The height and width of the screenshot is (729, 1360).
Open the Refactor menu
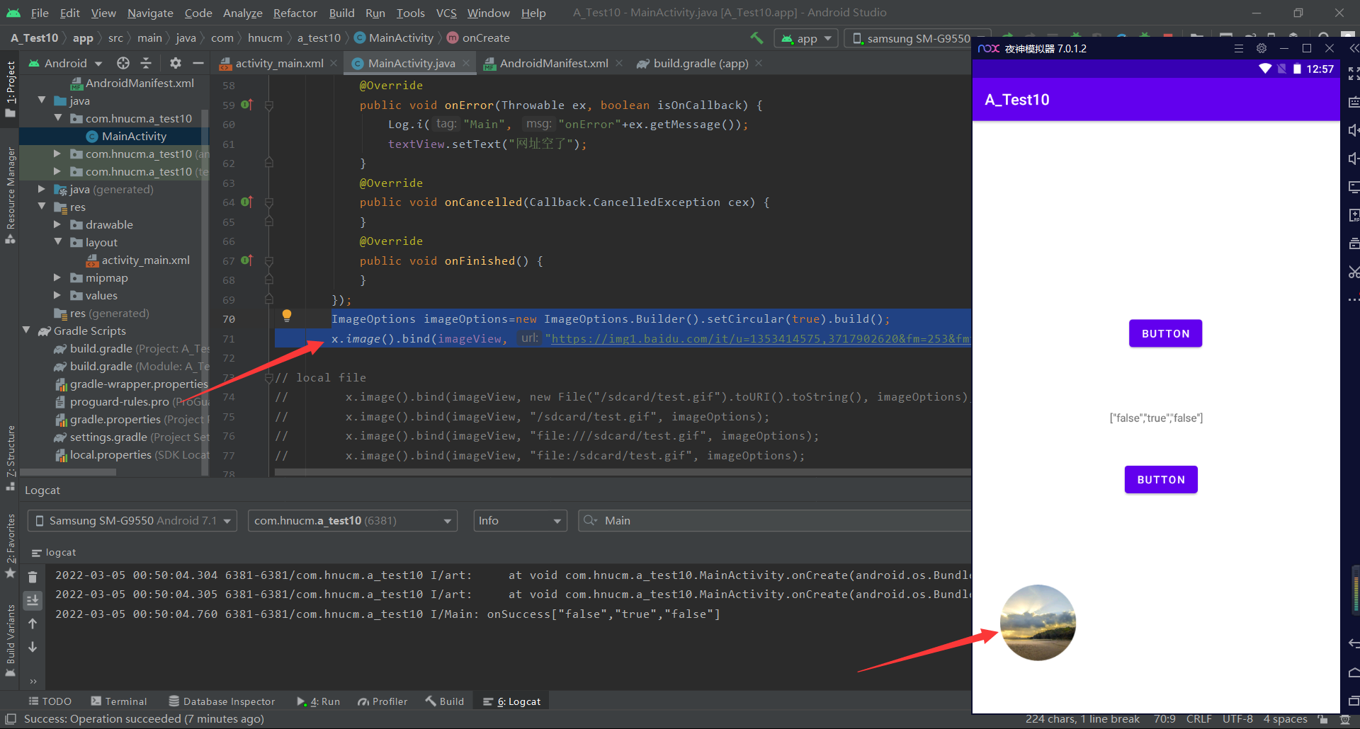pos(295,13)
